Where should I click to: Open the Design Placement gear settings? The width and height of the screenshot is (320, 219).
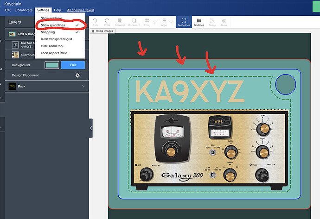click(x=78, y=75)
